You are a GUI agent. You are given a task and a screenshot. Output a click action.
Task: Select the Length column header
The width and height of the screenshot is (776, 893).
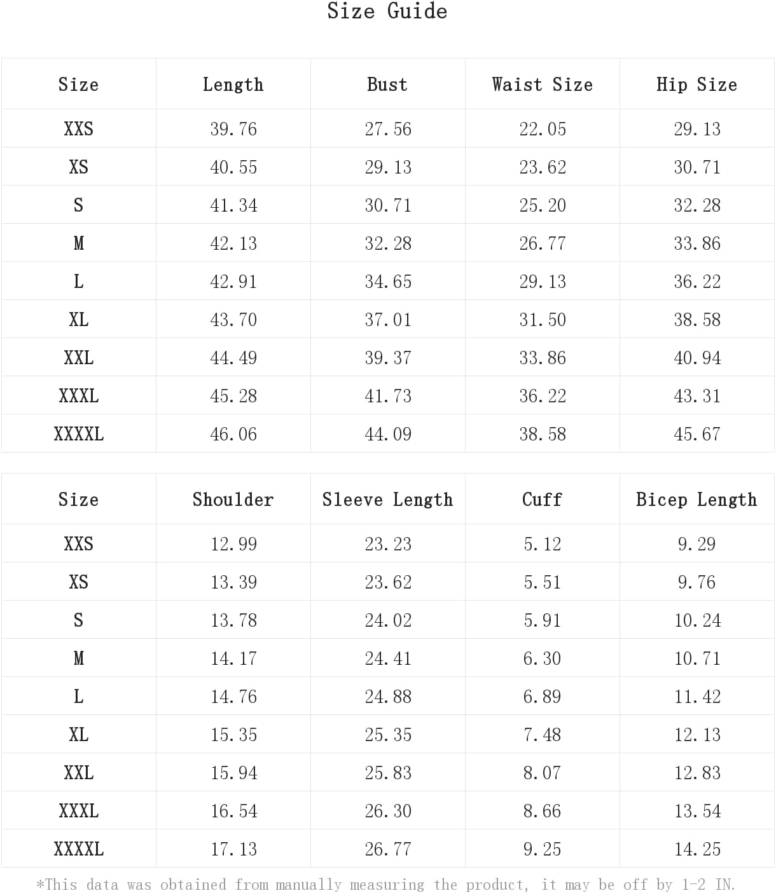233,85
